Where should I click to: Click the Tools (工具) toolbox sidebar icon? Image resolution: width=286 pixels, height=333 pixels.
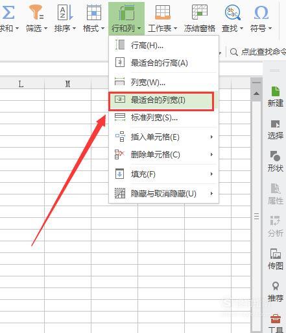(x=276, y=319)
